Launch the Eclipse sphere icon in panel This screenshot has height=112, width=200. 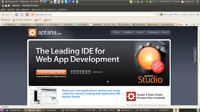[70, 2]
